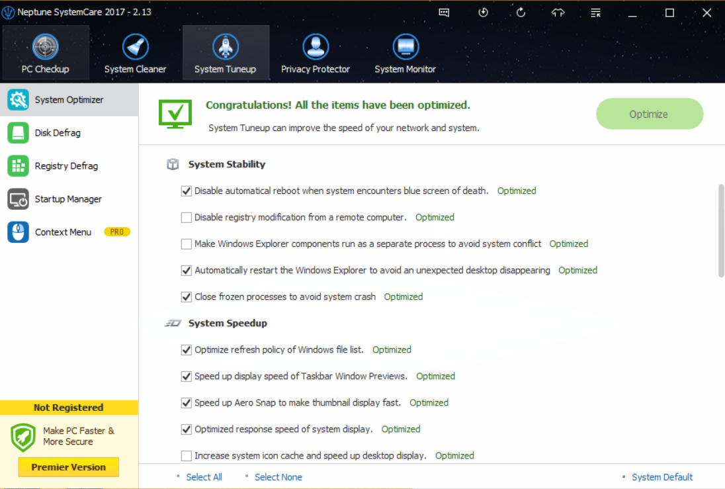The width and height of the screenshot is (725, 489).
Task: Click the Not Registered banner
Action: tap(69, 408)
